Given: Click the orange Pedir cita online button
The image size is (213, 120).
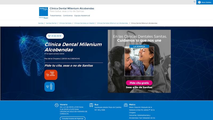Looking at the screenshot, I should click(x=51, y=75).
